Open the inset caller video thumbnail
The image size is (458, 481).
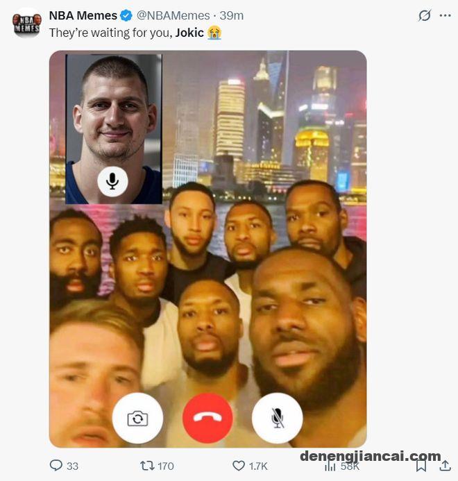pyautogui.click(x=114, y=129)
